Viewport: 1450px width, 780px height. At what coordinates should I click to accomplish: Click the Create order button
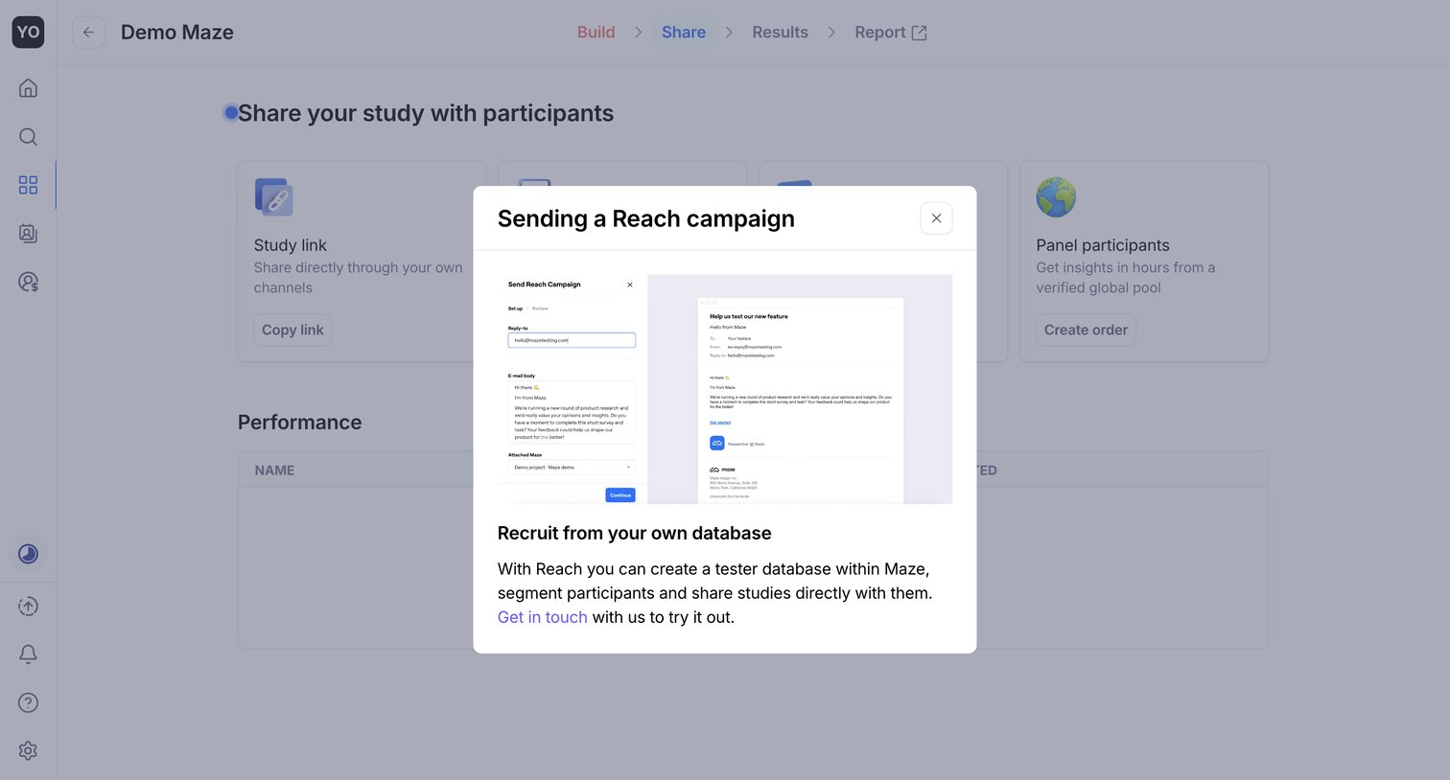point(1086,330)
